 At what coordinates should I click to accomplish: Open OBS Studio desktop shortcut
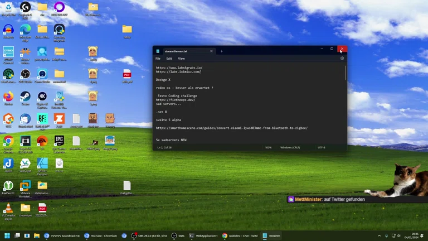[x=25, y=75]
